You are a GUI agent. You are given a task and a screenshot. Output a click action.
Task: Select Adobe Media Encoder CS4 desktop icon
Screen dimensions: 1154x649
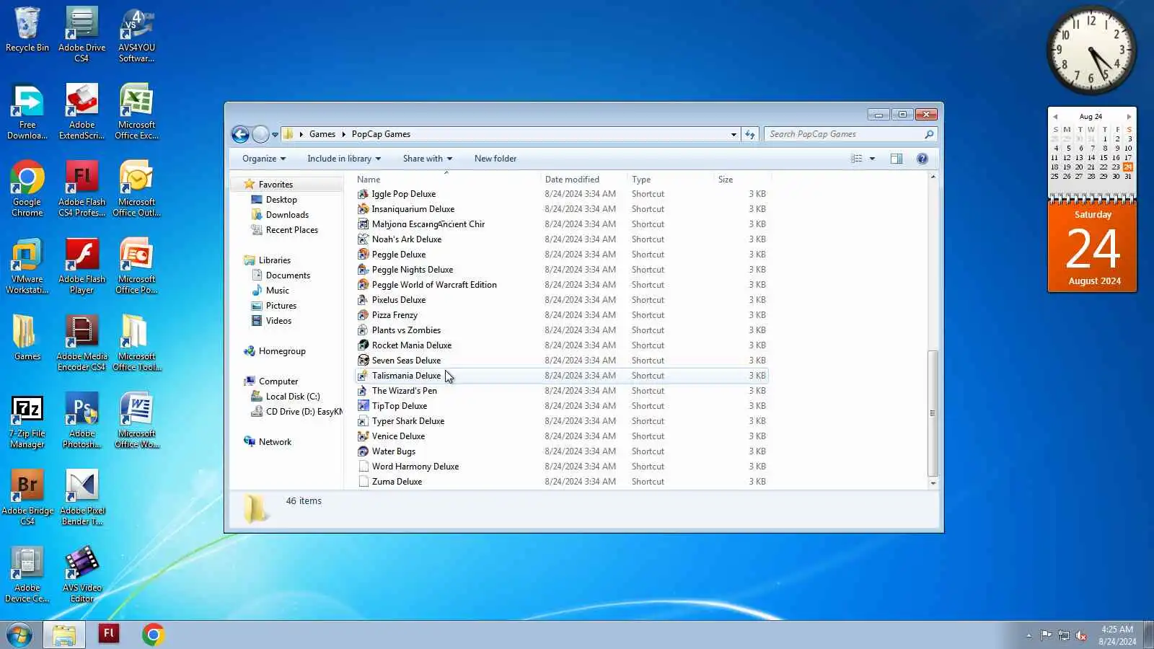tap(82, 343)
